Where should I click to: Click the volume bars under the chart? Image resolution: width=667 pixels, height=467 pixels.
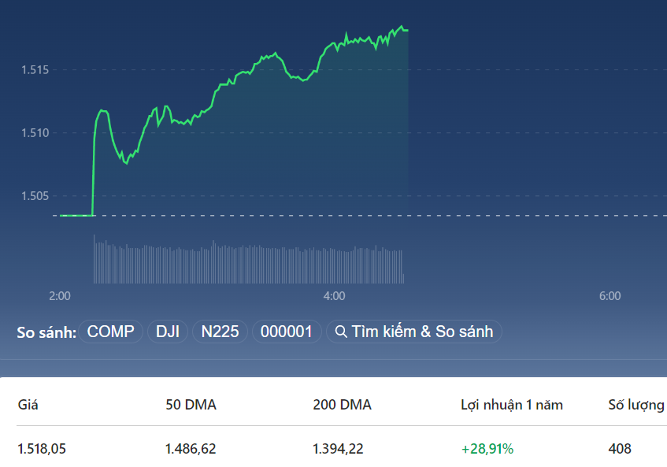click(248, 264)
